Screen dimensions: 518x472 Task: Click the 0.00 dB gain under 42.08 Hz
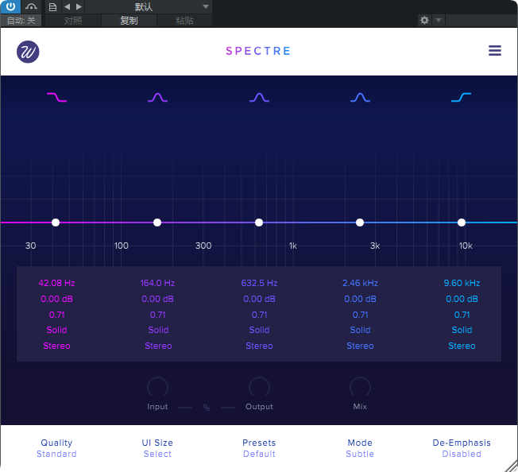coord(57,299)
